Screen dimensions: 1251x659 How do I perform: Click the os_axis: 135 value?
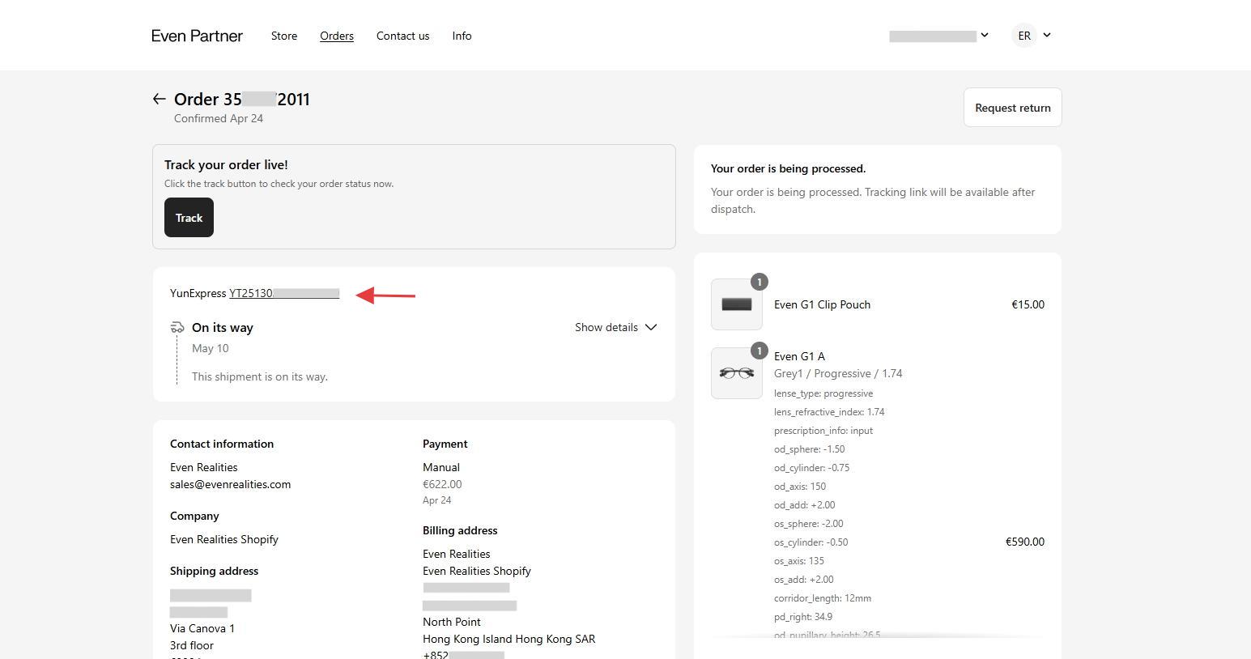(799, 561)
